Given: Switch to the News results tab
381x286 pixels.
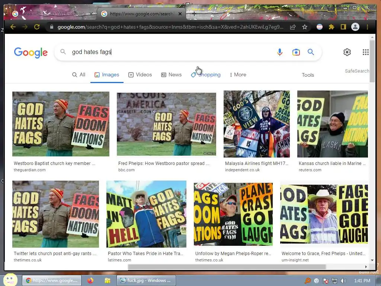Looking at the screenshot, I should point(172,74).
